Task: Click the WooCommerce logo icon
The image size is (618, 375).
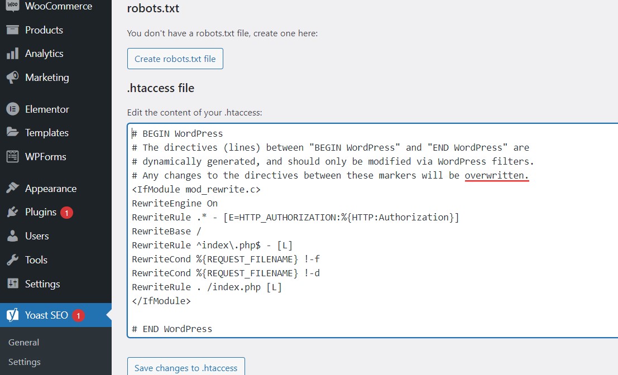Action: tap(13, 6)
